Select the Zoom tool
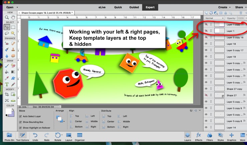This screenshot has width=247, height=145. (7, 17)
